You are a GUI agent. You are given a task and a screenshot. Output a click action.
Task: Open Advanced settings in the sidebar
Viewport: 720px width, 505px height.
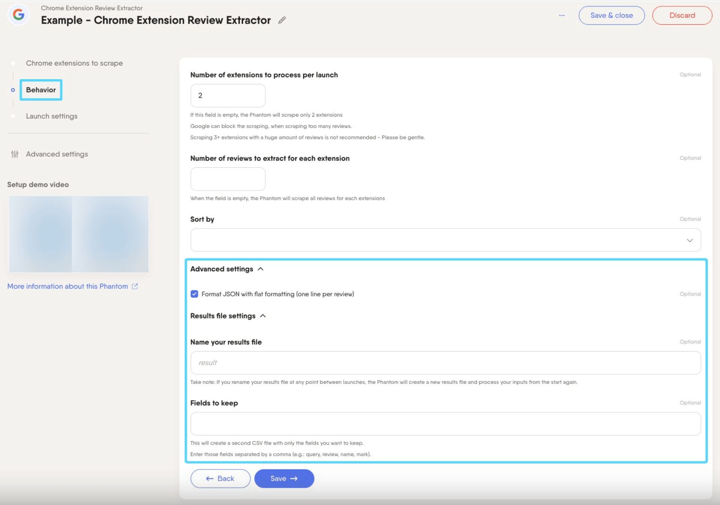click(57, 154)
